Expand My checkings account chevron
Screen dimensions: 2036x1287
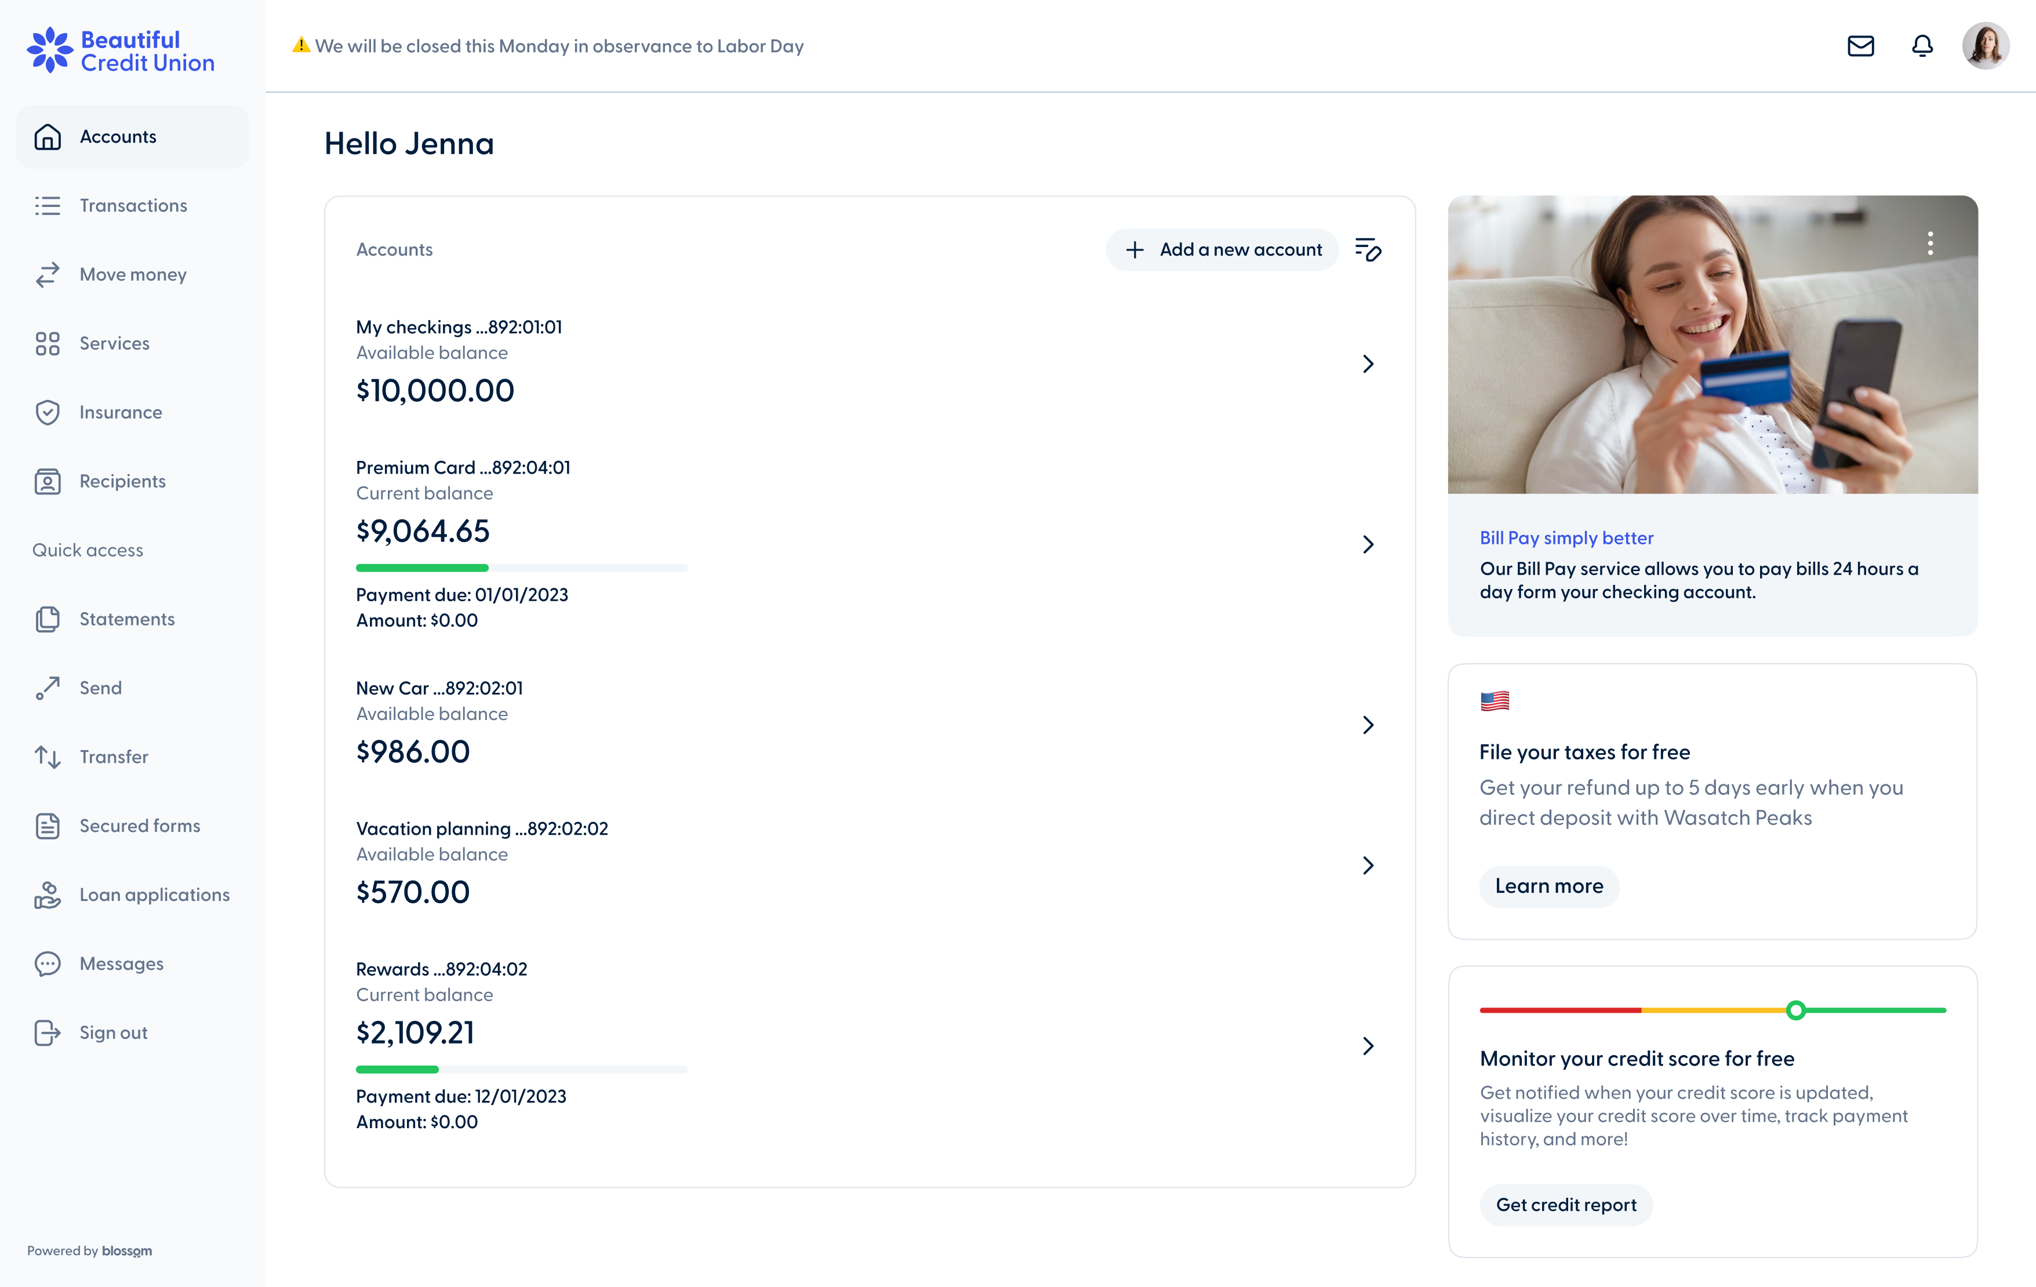click(x=1367, y=363)
